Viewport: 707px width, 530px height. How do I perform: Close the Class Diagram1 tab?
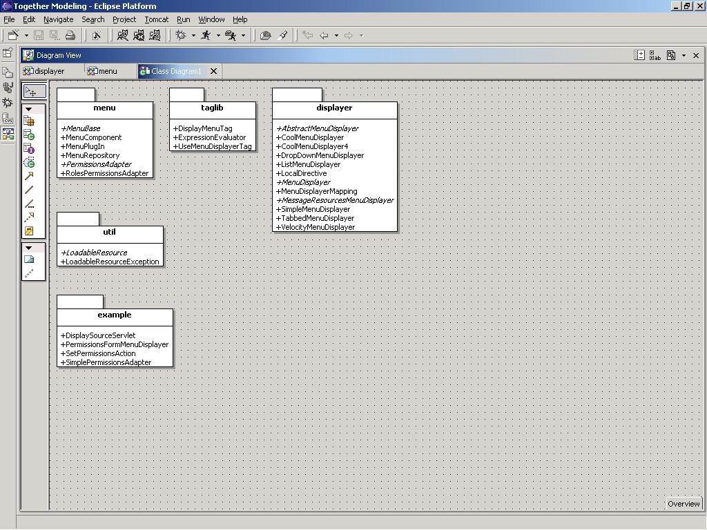(x=214, y=71)
